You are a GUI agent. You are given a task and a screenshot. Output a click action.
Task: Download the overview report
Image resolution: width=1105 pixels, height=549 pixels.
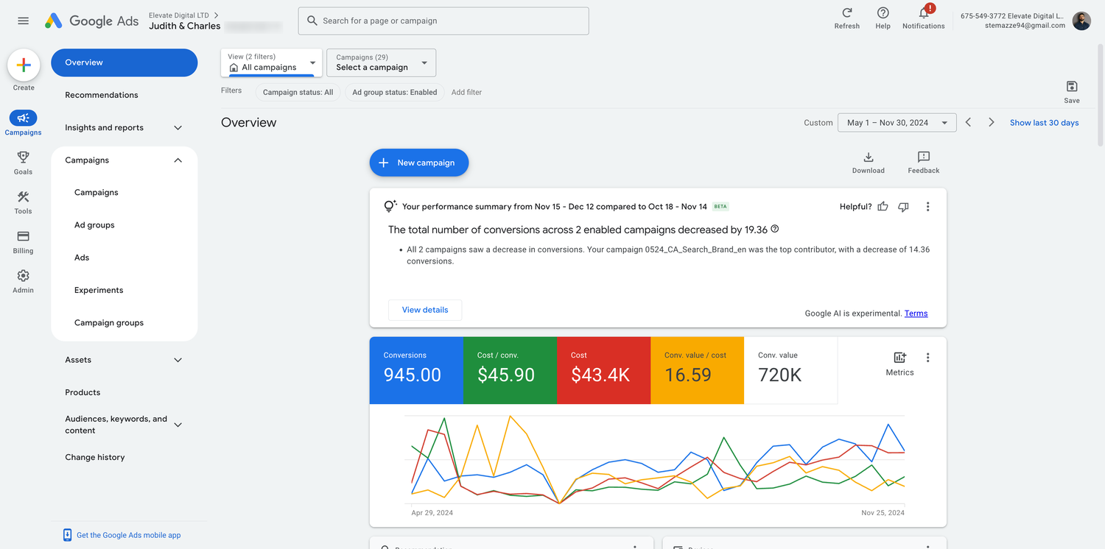pyautogui.click(x=869, y=163)
